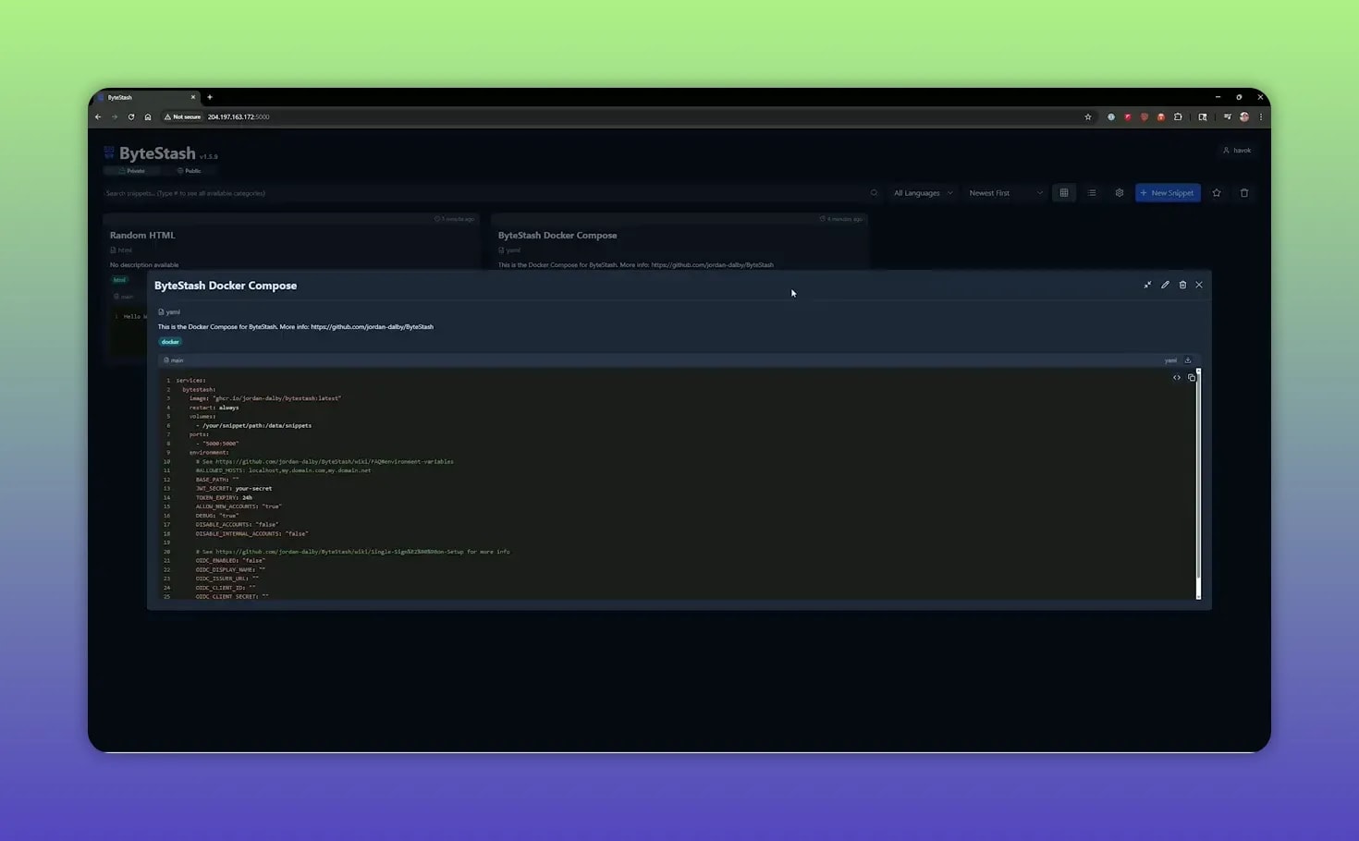Image resolution: width=1359 pixels, height=841 pixels.
Task: Open the havok user menu
Action: 1237,151
